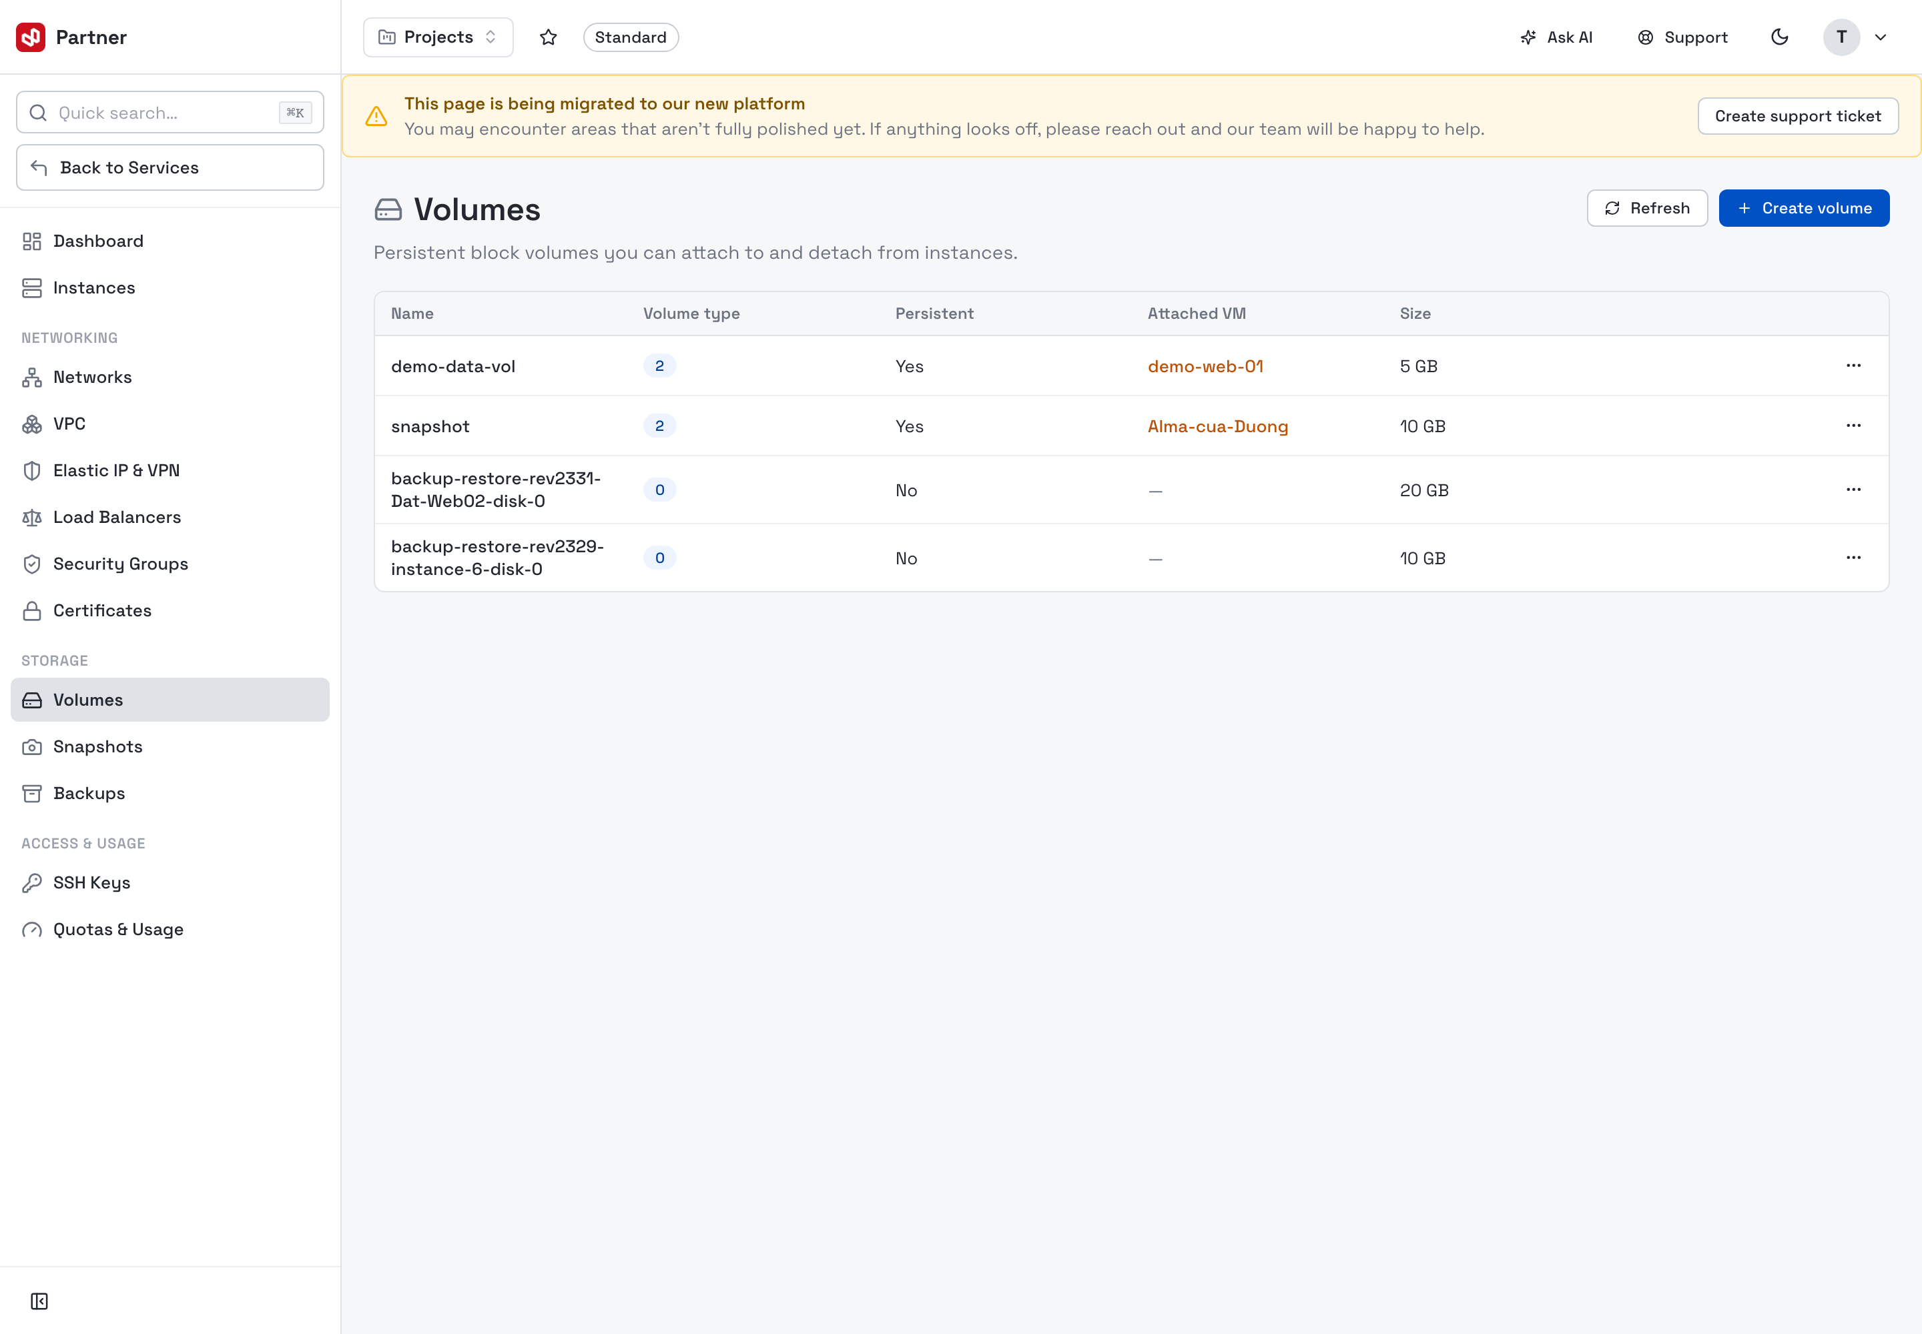Open Support link in header
This screenshot has width=1922, height=1334.
(x=1683, y=37)
